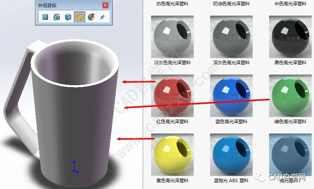Image resolution: width=314 pixels, height=189 pixels.
Task: Click the 深灰色高光泽塑料 label
Action: coord(231,63)
